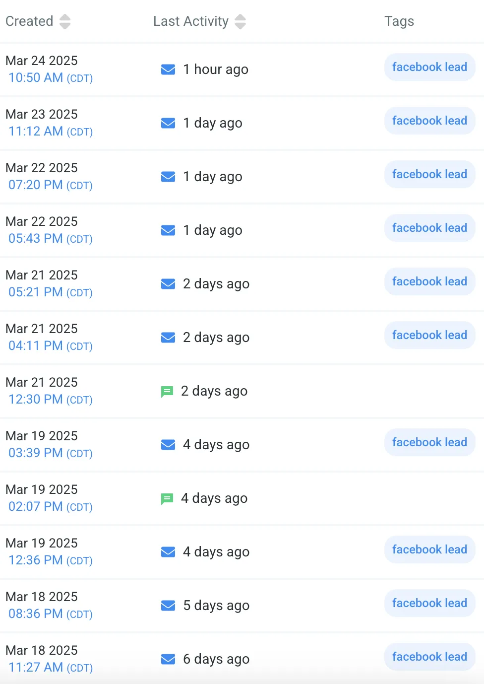Click email icon for 1 hour ago activity

pos(168,69)
